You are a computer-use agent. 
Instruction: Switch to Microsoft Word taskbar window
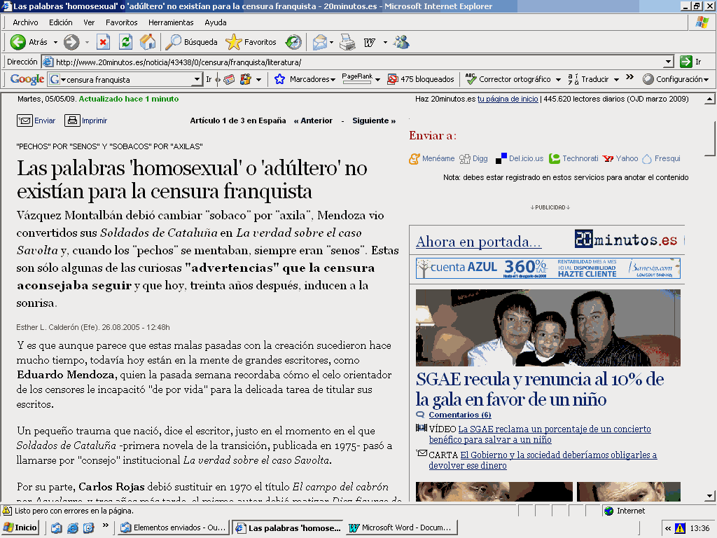pyautogui.click(x=402, y=527)
